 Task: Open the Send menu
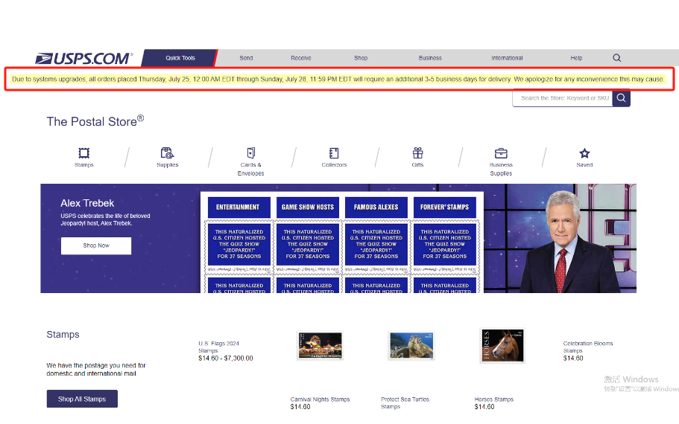(246, 58)
